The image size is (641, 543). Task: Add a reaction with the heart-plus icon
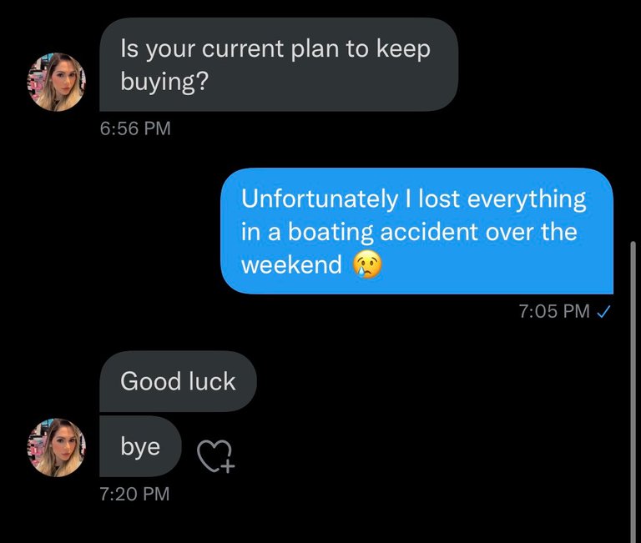215,456
